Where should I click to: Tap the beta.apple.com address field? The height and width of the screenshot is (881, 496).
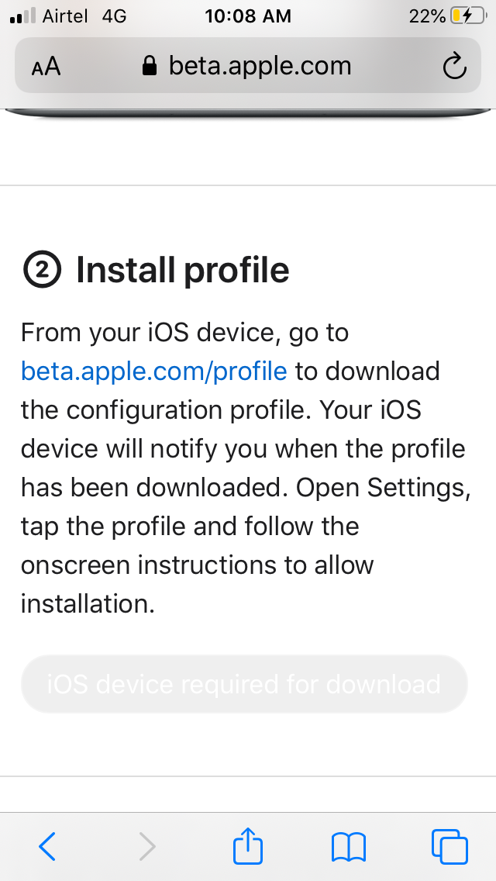260,67
